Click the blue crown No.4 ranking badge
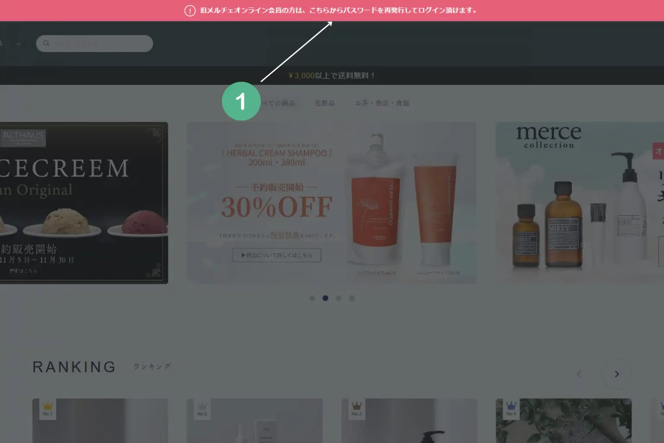The width and height of the screenshot is (664, 443). pos(511,408)
